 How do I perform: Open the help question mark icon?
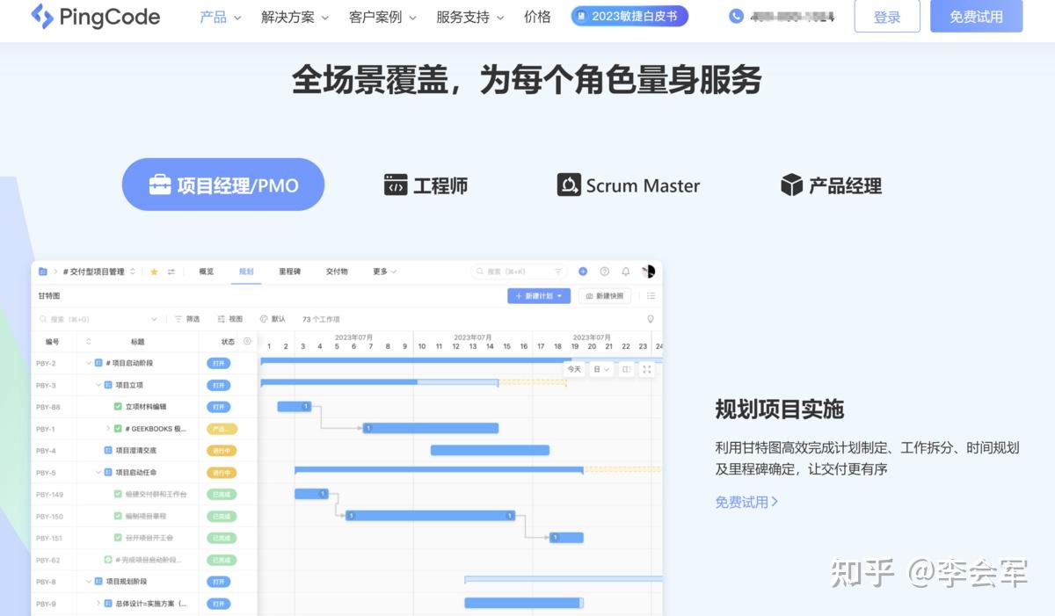tap(604, 272)
